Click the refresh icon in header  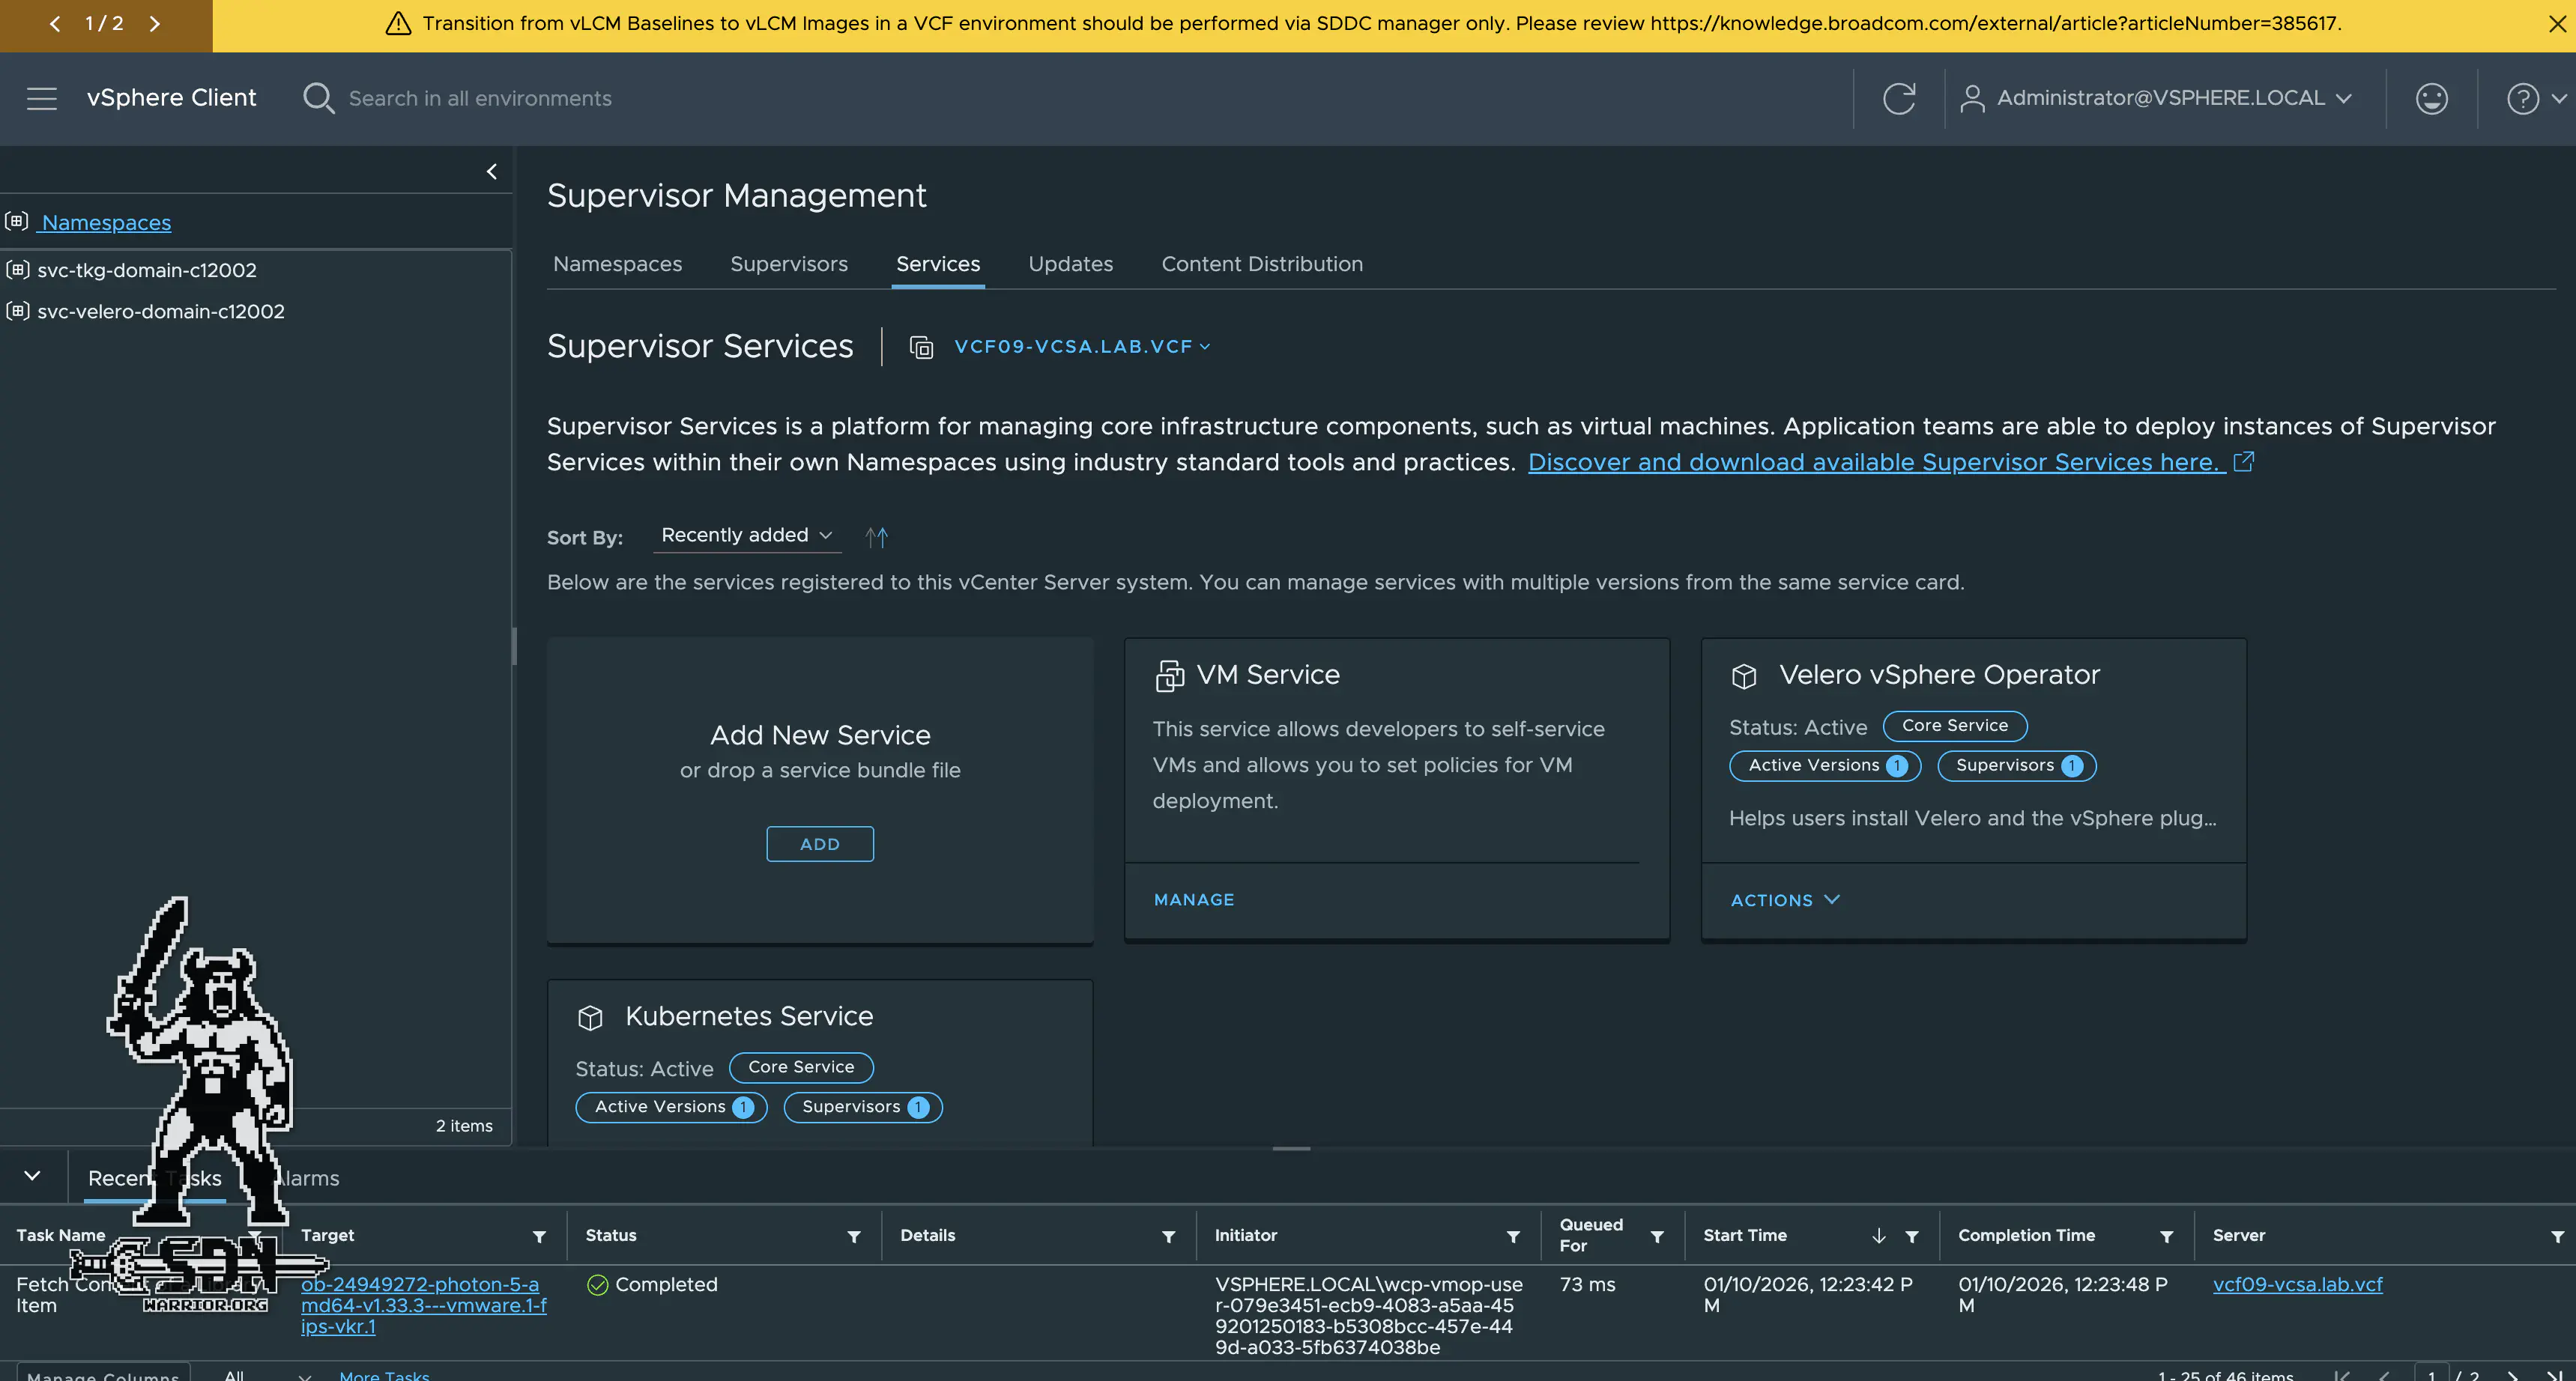(x=1898, y=98)
